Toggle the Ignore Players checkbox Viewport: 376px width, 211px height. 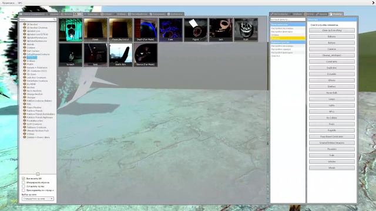point(23,182)
